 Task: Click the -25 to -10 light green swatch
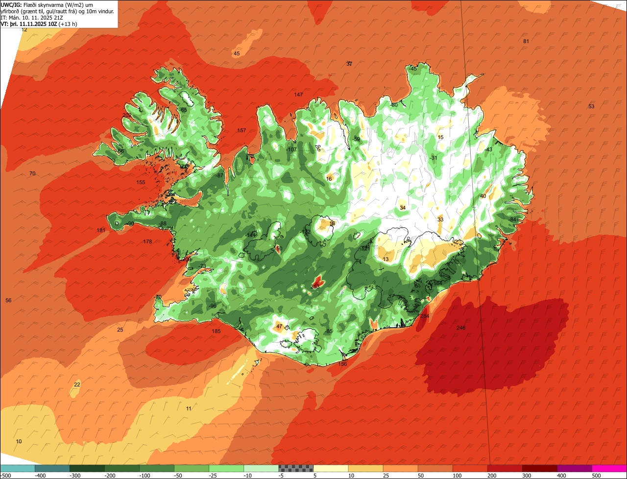226,468
